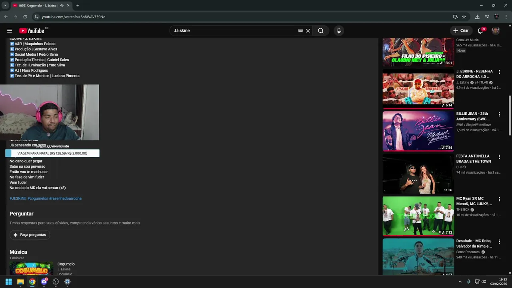Install app icon in address bar
The height and width of the screenshot is (288, 512).
tap(455, 17)
